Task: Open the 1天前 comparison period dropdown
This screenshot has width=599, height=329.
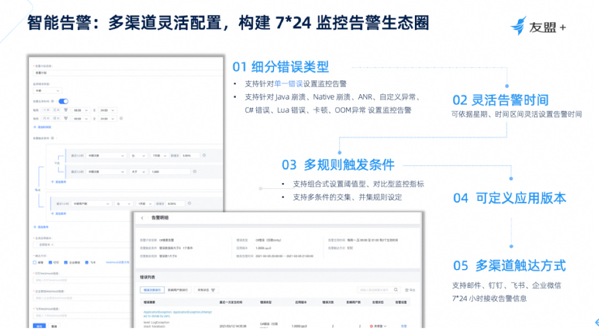Action: [144, 203]
